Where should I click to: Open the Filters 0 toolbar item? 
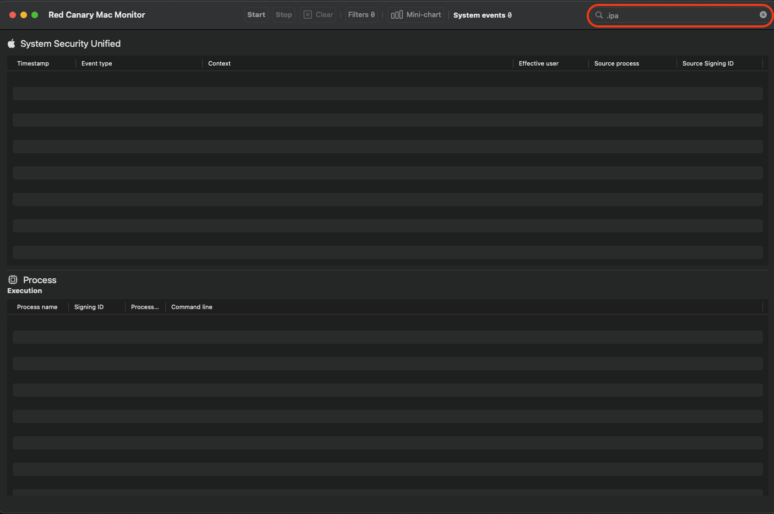pos(361,15)
